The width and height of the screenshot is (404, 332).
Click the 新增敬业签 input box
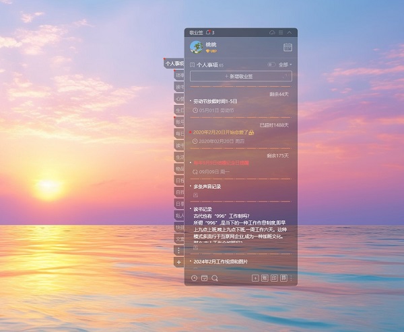241,77
